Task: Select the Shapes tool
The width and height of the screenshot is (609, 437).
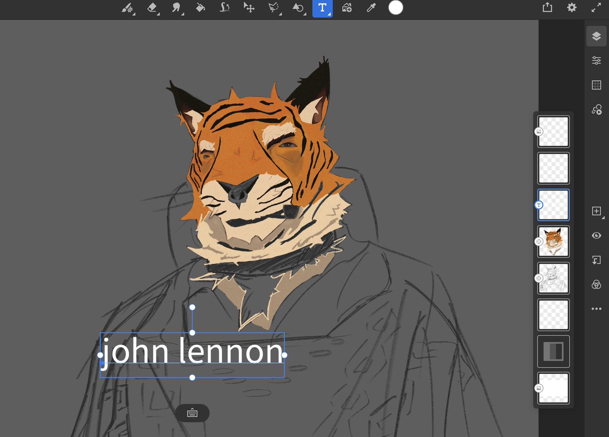Action: 298,8
